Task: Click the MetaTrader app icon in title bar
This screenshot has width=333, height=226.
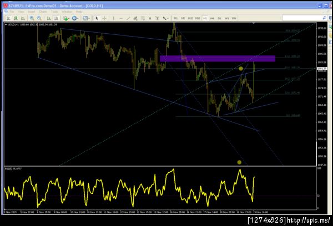Action: (6, 6)
